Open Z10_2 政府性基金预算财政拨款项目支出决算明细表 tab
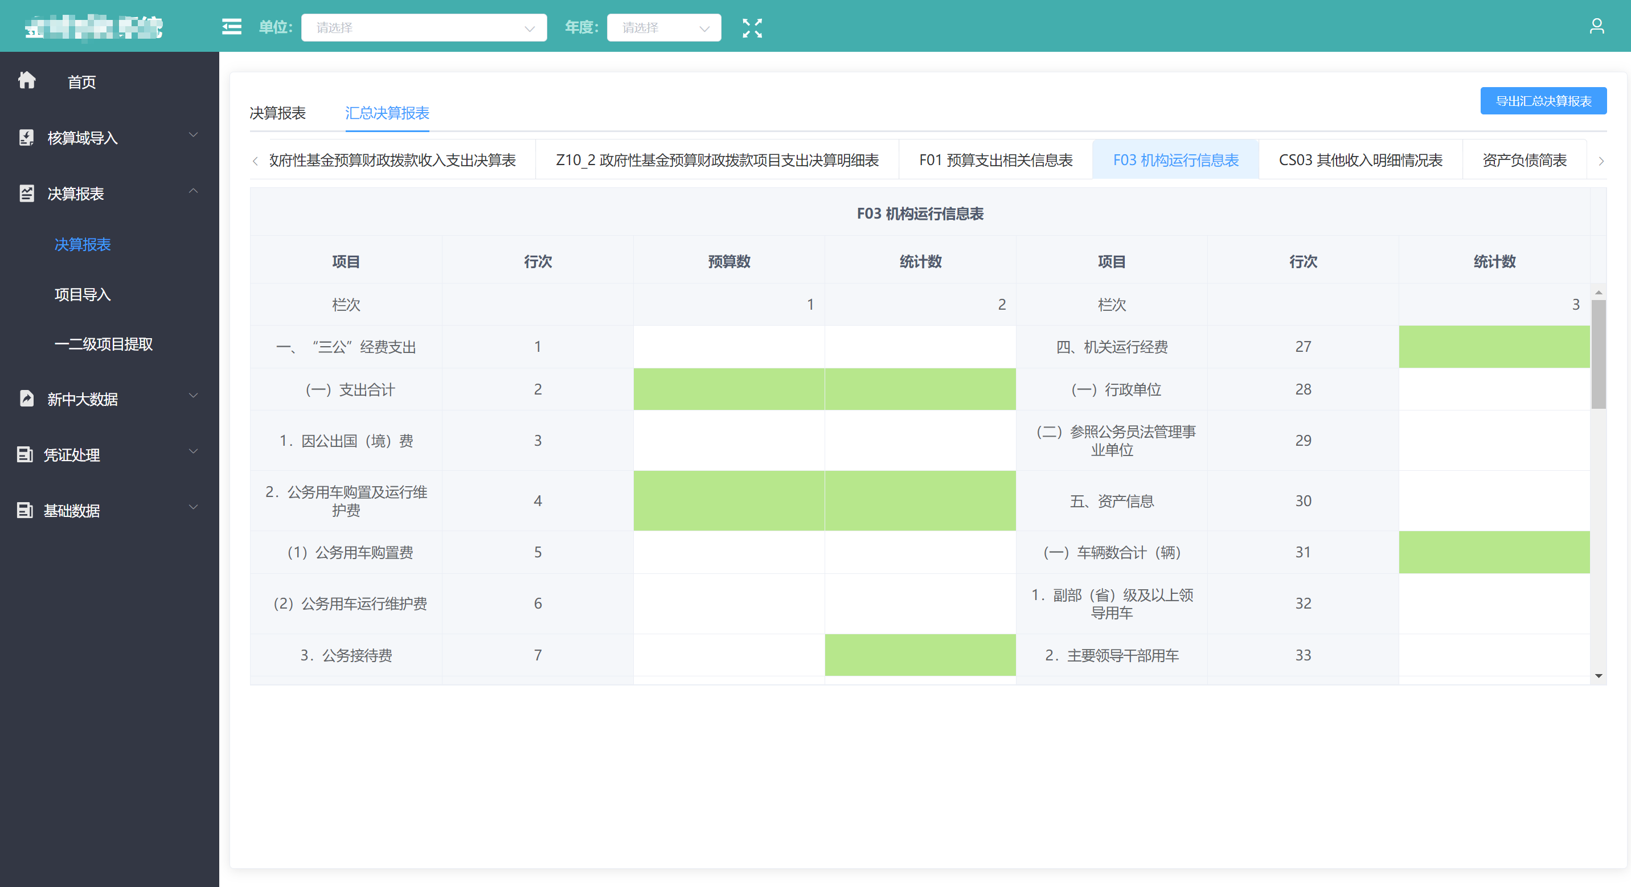Image resolution: width=1631 pixels, height=887 pixels. pyautogui.click(x=717, y=160)
